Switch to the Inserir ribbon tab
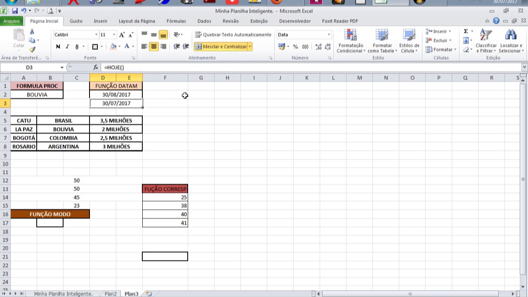Image resolution: width=528 pixels, height=297 pixels. tap(100, 21)
